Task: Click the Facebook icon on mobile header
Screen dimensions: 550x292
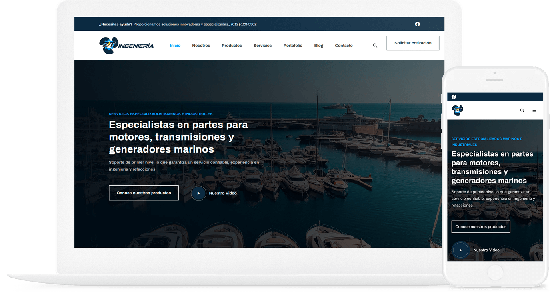Action: (454, 97)
